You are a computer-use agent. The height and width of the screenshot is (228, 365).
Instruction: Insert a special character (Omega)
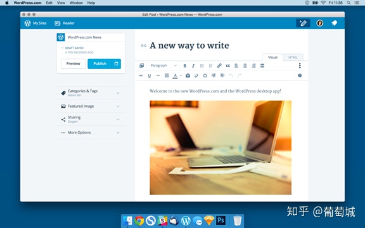click(x=205, y=75)
